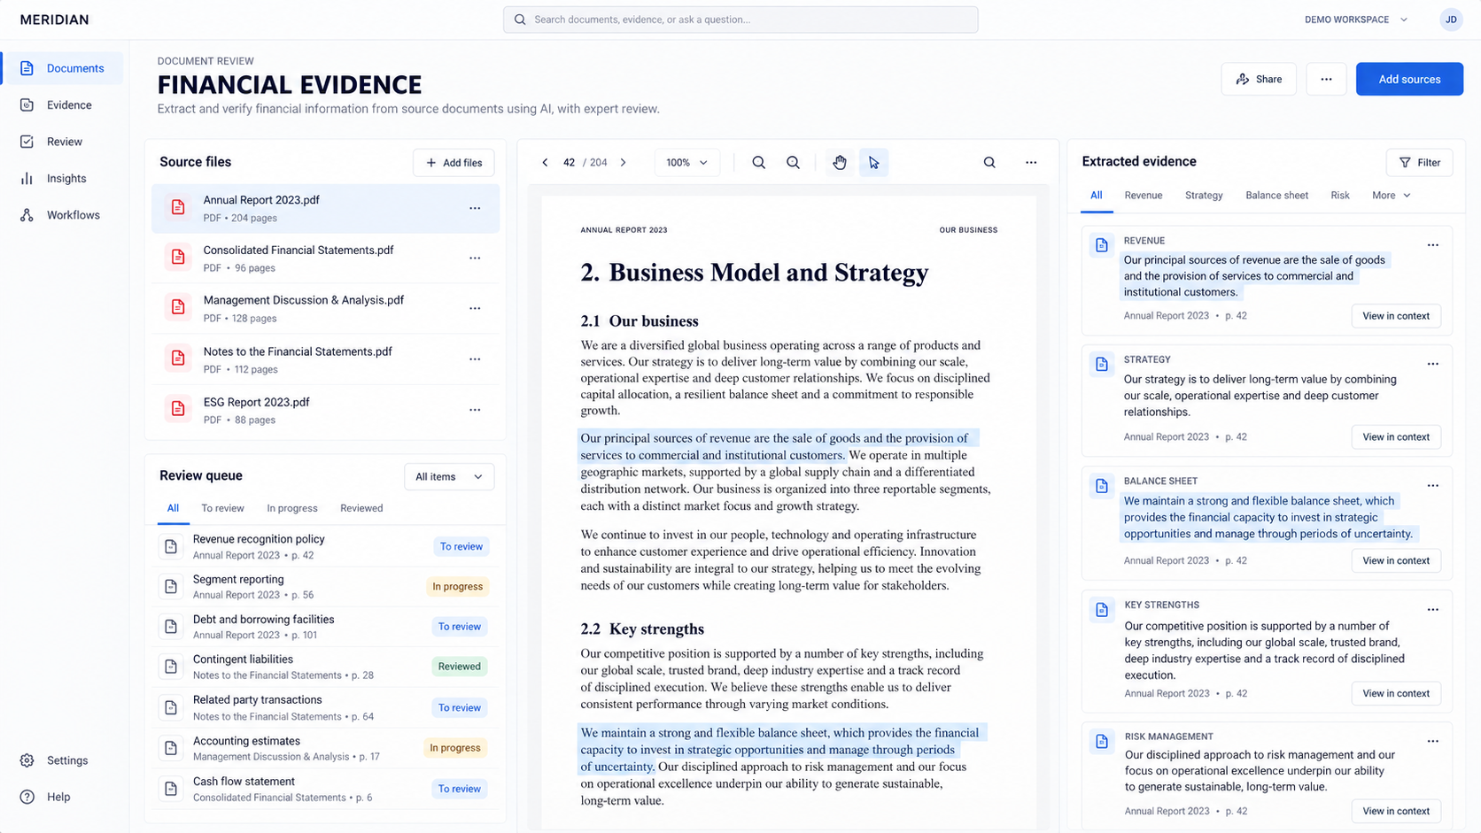Select the To review queue tab

(222, 508)
